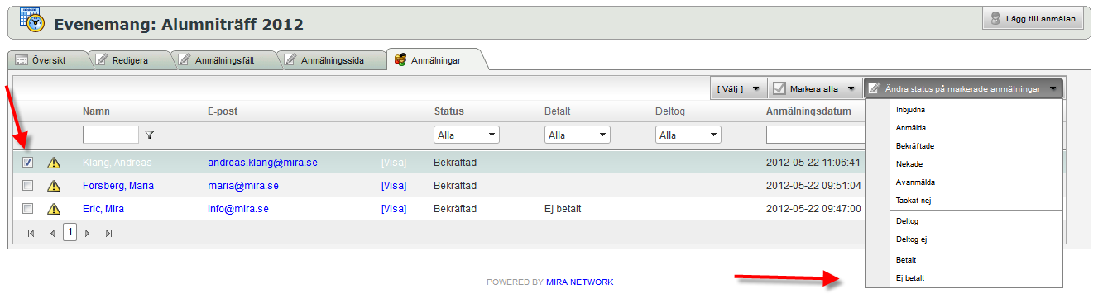Click the filter funnel icon beside Namn field

tap(150, 135)
